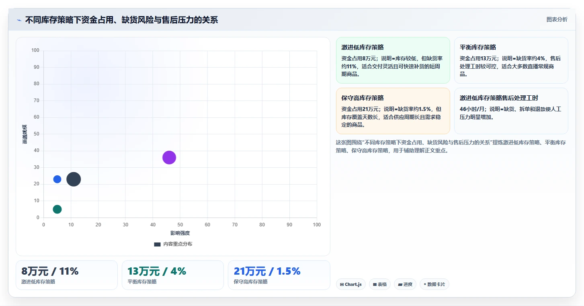Click the icon inside the Chart.js chip

[x=342, y=284]
